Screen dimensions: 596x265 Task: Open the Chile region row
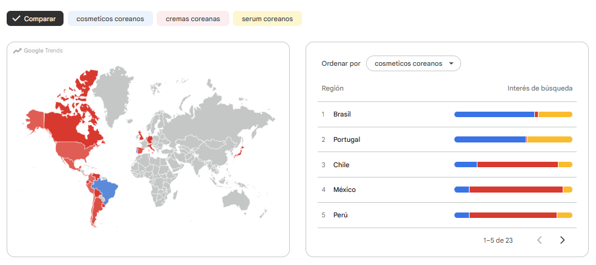tap(447, 165)
